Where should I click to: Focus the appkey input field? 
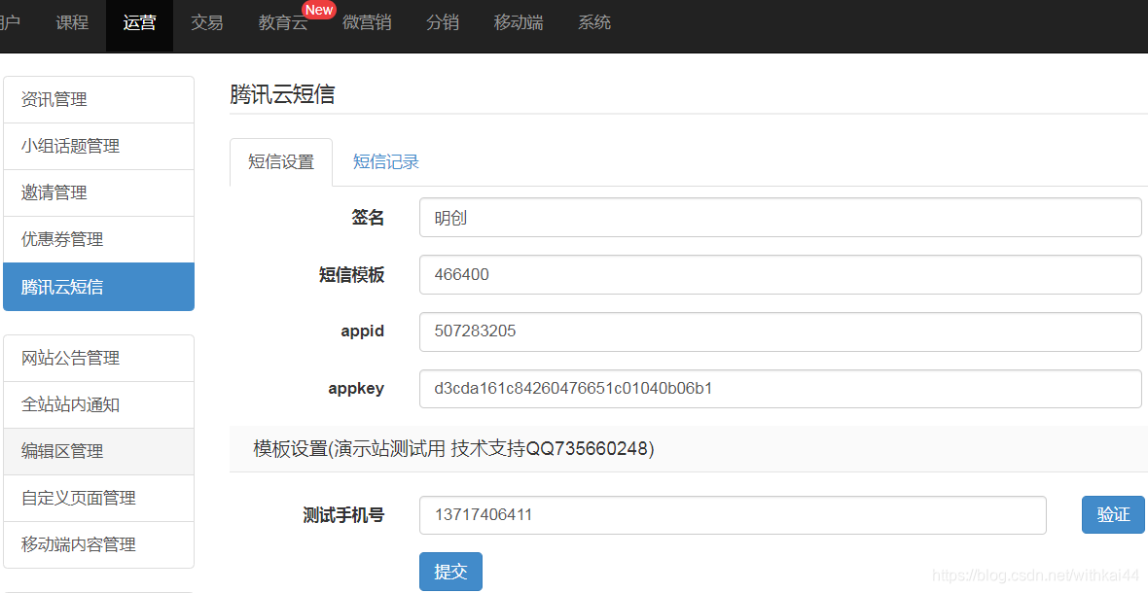pos(780,388)
